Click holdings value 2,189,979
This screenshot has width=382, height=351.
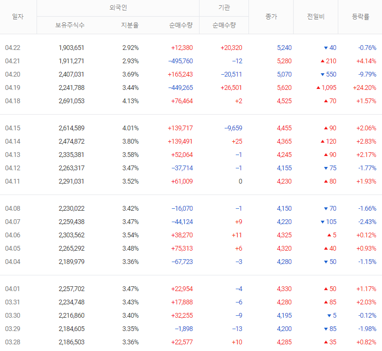(71, 262)
